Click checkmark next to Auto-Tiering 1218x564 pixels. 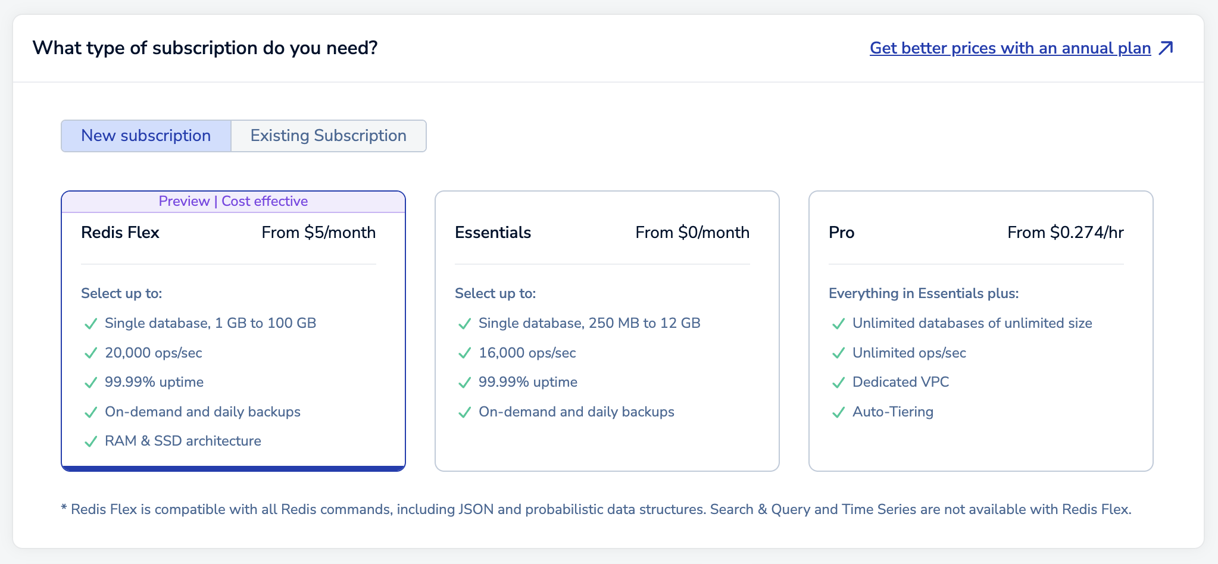(838, 412)
